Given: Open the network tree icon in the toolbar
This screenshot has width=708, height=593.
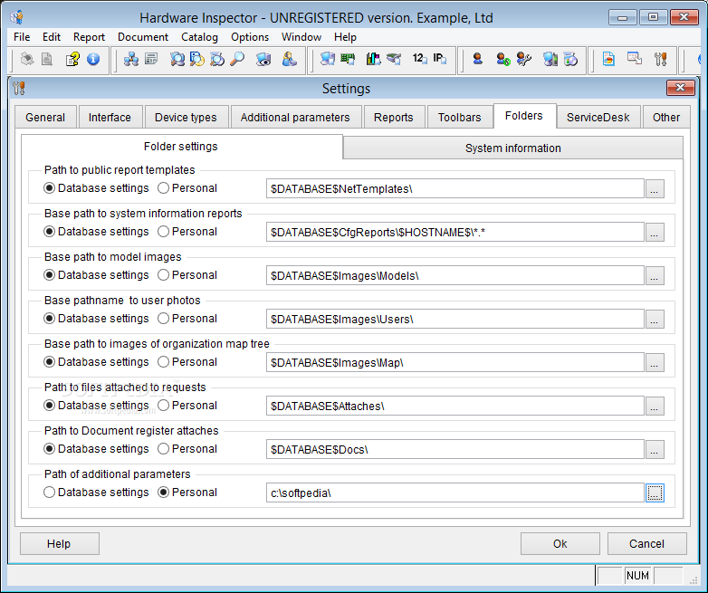Looking at the screenshot, I should coord(131,59).
